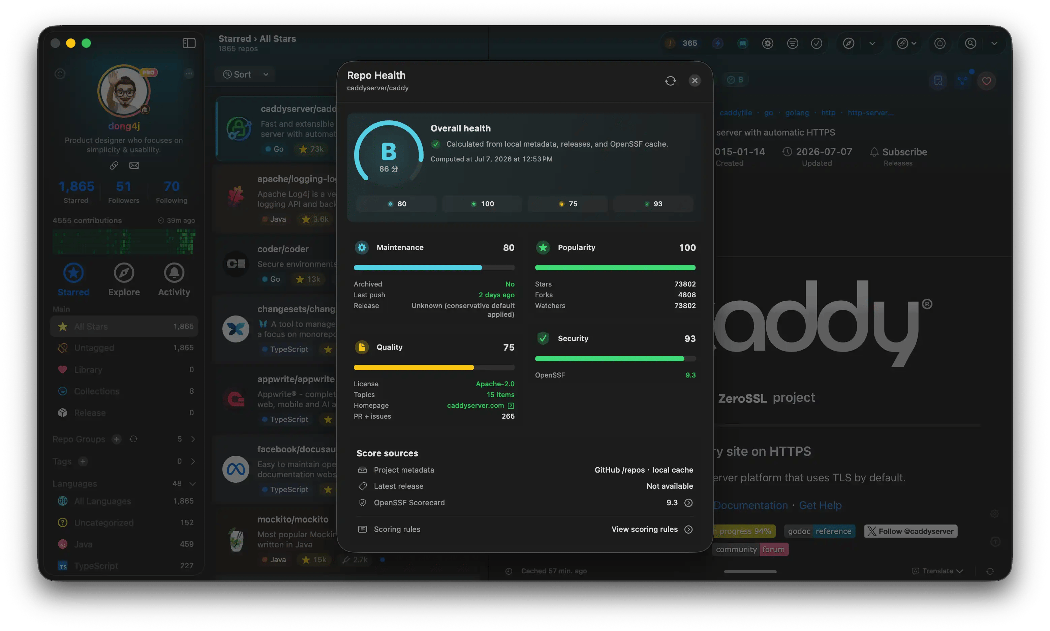This screenshot has height=631, width=1050.
Task: Click the Security 93 score chip
Action: point(653,204)
